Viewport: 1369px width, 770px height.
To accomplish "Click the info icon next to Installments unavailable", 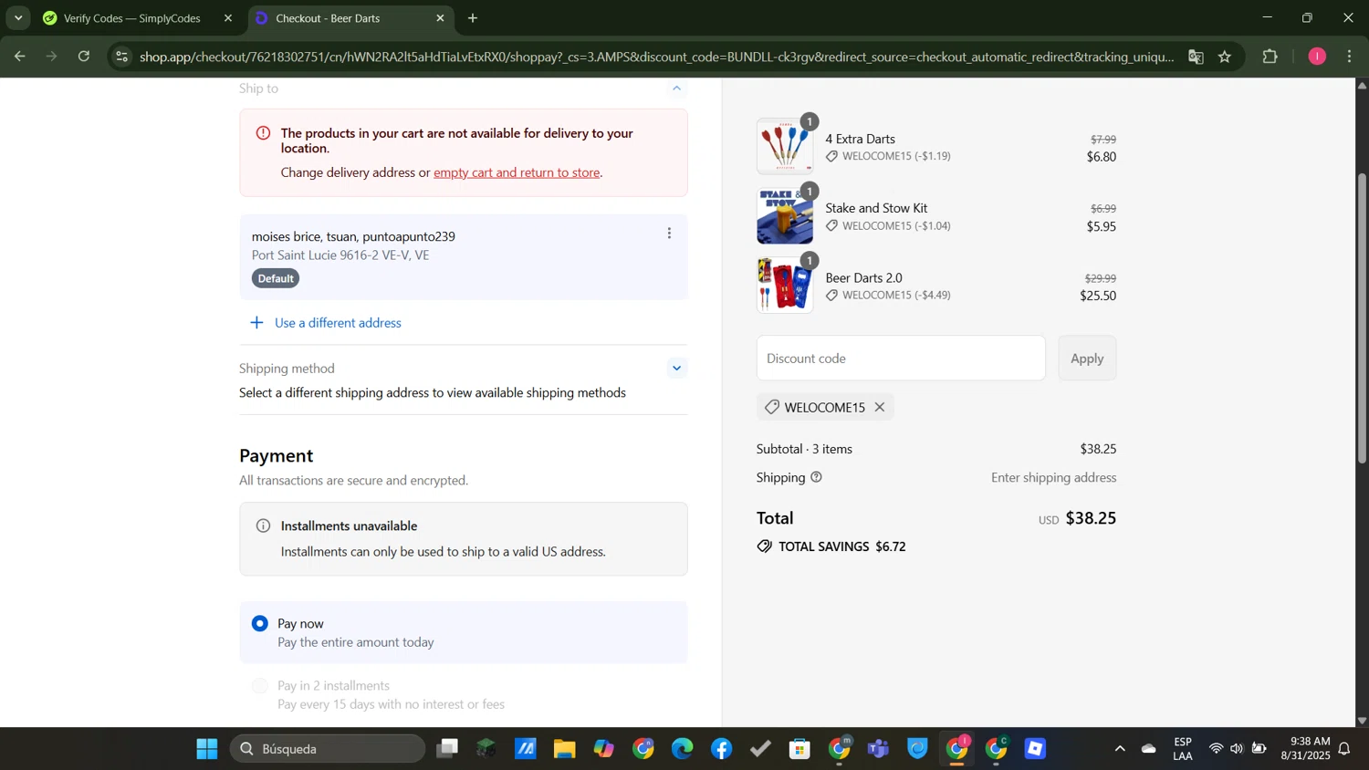I will click(x=263, y=526).
